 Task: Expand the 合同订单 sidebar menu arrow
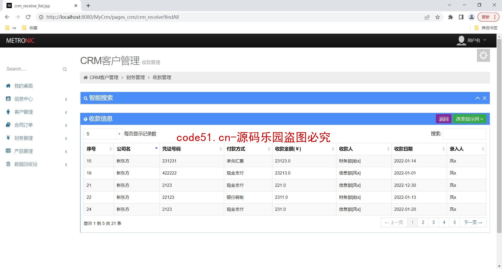point(66,125)
